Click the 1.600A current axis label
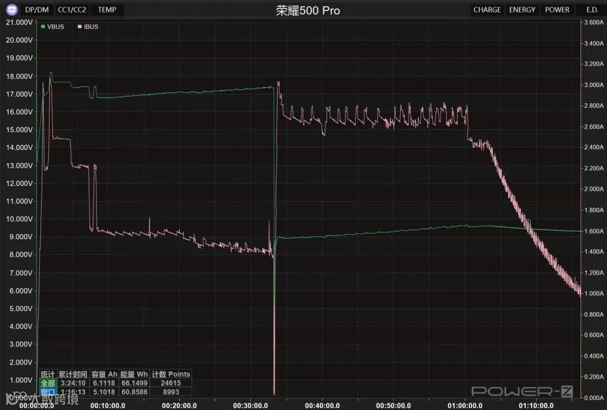 click(x=594, y=231)
